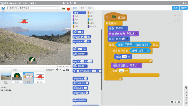Viewport: 188px width, 106px height.
Task: Click the 网易卡搭编程 logo
Action: tap(9, 3)
